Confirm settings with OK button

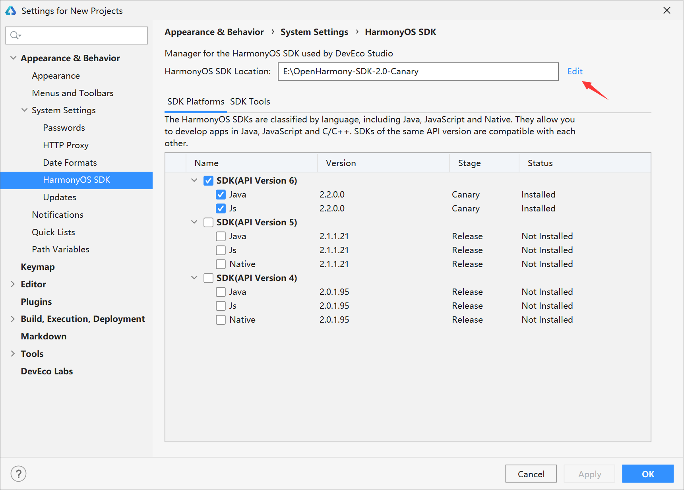pos(648,474)
